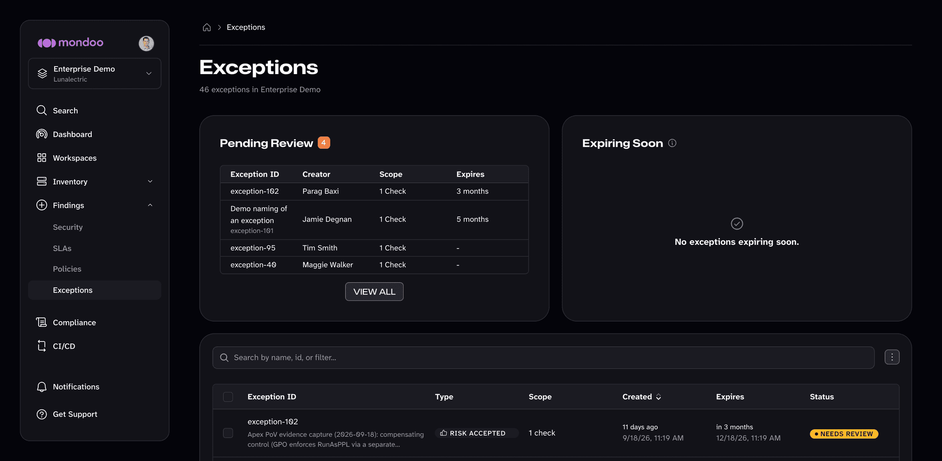Viewport: 942px width, 461px height.
Task: Click the layers icon in the Enterprise Demo selector
Action: [42, 74]
